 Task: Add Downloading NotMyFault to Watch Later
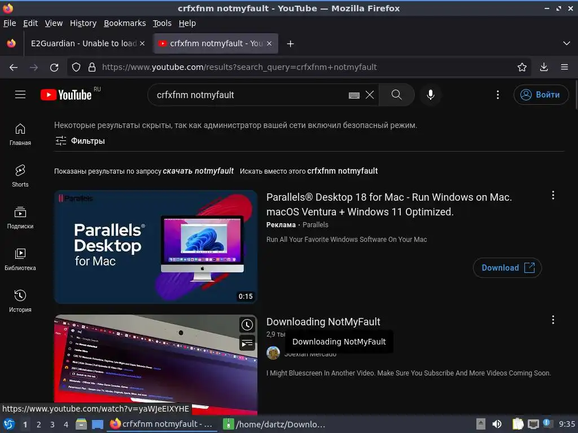pos(247,325)
